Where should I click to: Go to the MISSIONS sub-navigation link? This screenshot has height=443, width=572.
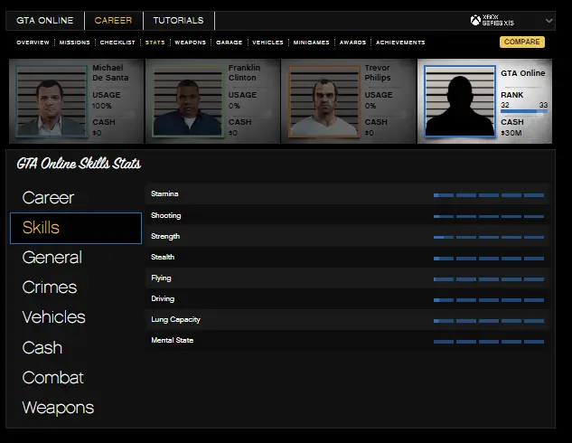click(74, 42)
